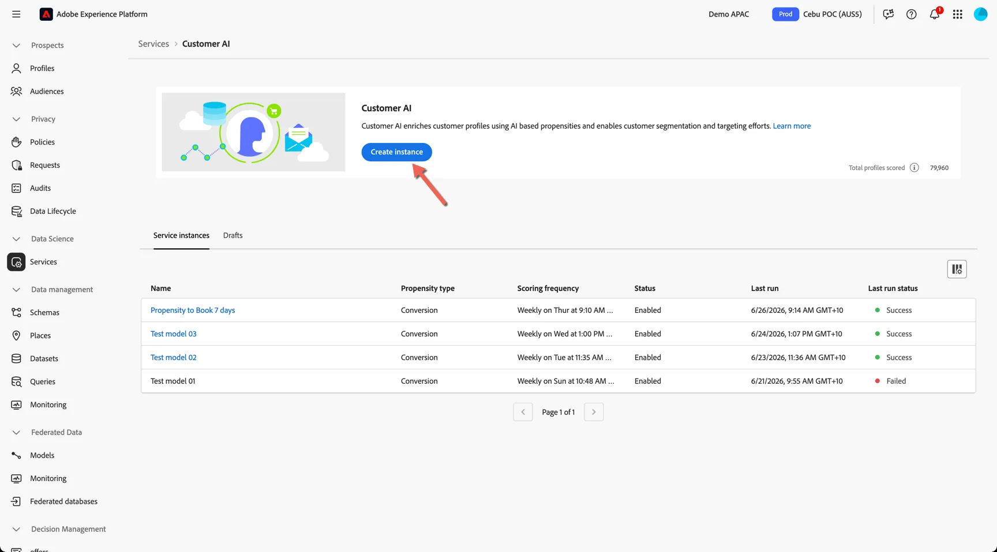997x552 pixels.
Task: Click the Customer AI illustration thumbnail
Action: 253,132
